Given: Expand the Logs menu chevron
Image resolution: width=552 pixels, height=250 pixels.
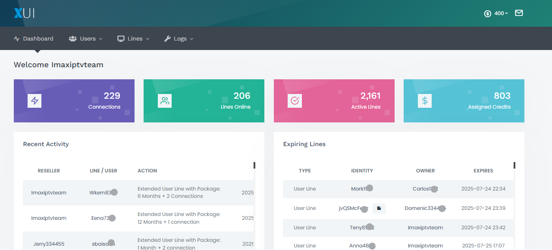Looking at the screenshot, I should point(191,39).
